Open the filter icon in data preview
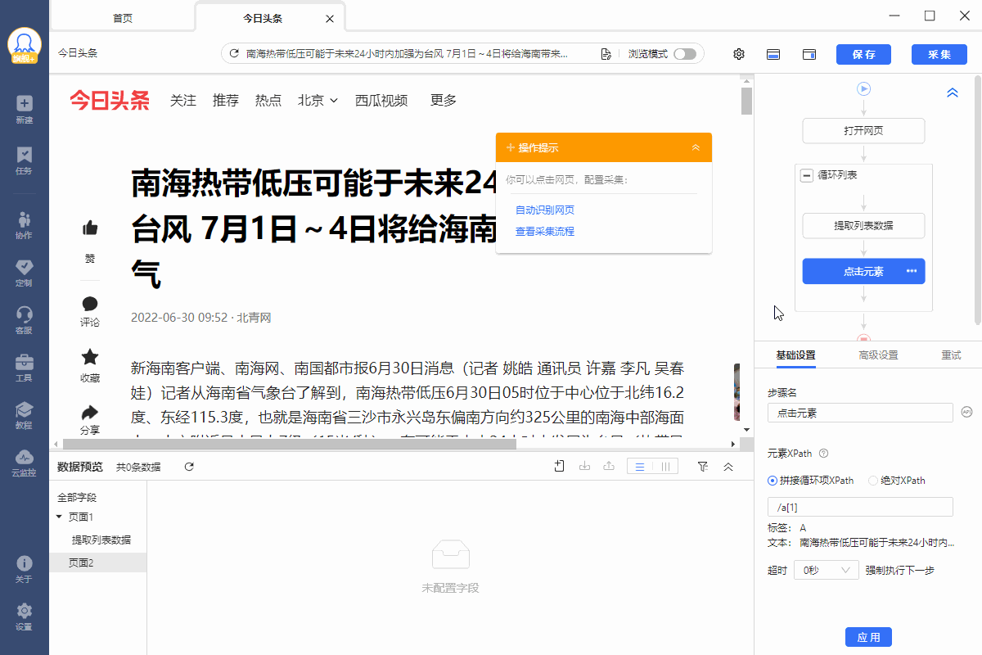The width and height of the screenshot is (982, 655). click(703, 466)
